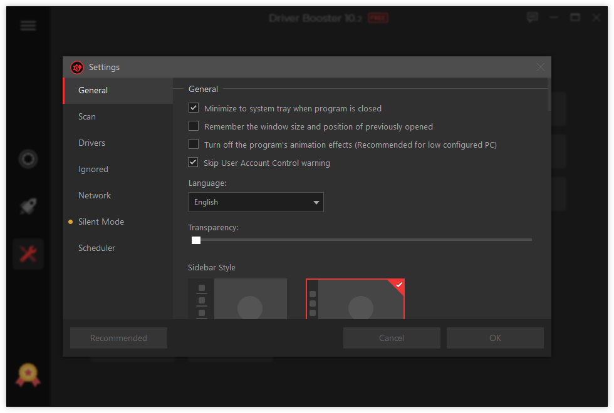The image size is (614, 413).
Task: Open the Silent Mode settings tab
Action: 118,222
